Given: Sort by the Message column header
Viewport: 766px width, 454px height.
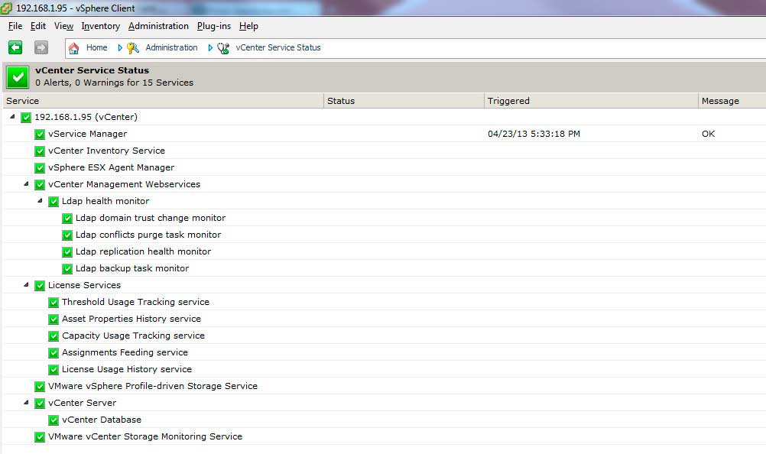Looking at the screenshot, I should coord(732,101).
